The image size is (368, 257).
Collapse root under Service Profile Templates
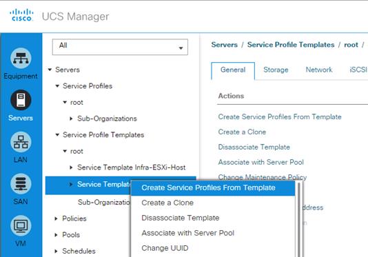[65, 151]
